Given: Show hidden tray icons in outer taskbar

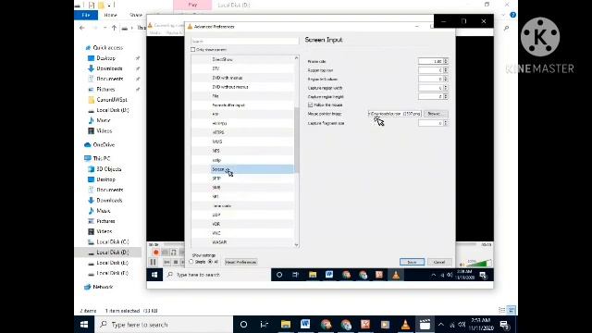Looking at the screenshot, I should (440, 325).
